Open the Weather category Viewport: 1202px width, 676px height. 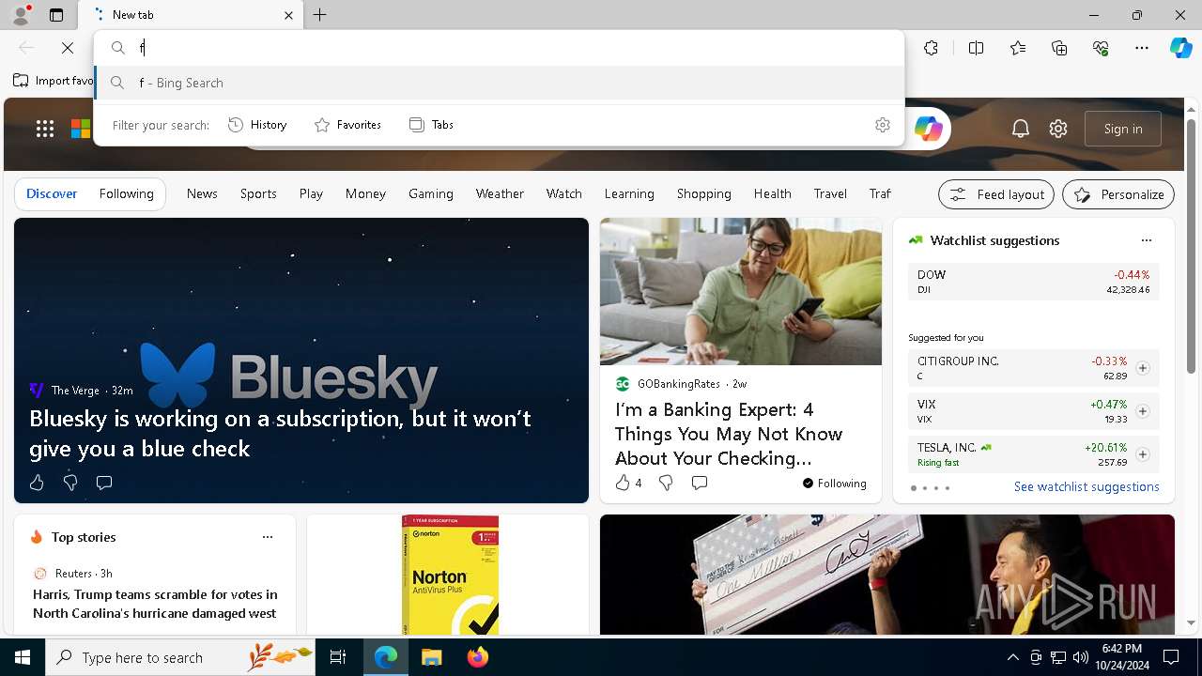pyautogui.click(x=500, y=193)
